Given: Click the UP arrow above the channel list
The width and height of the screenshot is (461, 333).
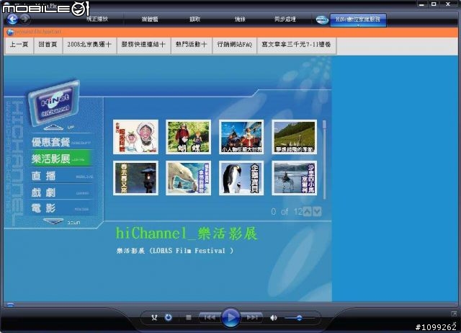Looking at the screenshot, I should pos(53,128).
